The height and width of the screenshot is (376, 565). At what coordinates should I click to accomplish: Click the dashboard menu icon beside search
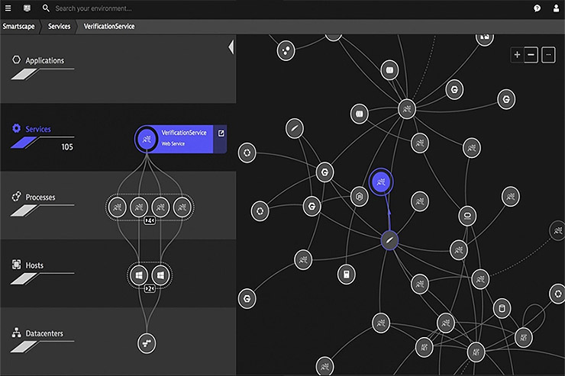27,8
